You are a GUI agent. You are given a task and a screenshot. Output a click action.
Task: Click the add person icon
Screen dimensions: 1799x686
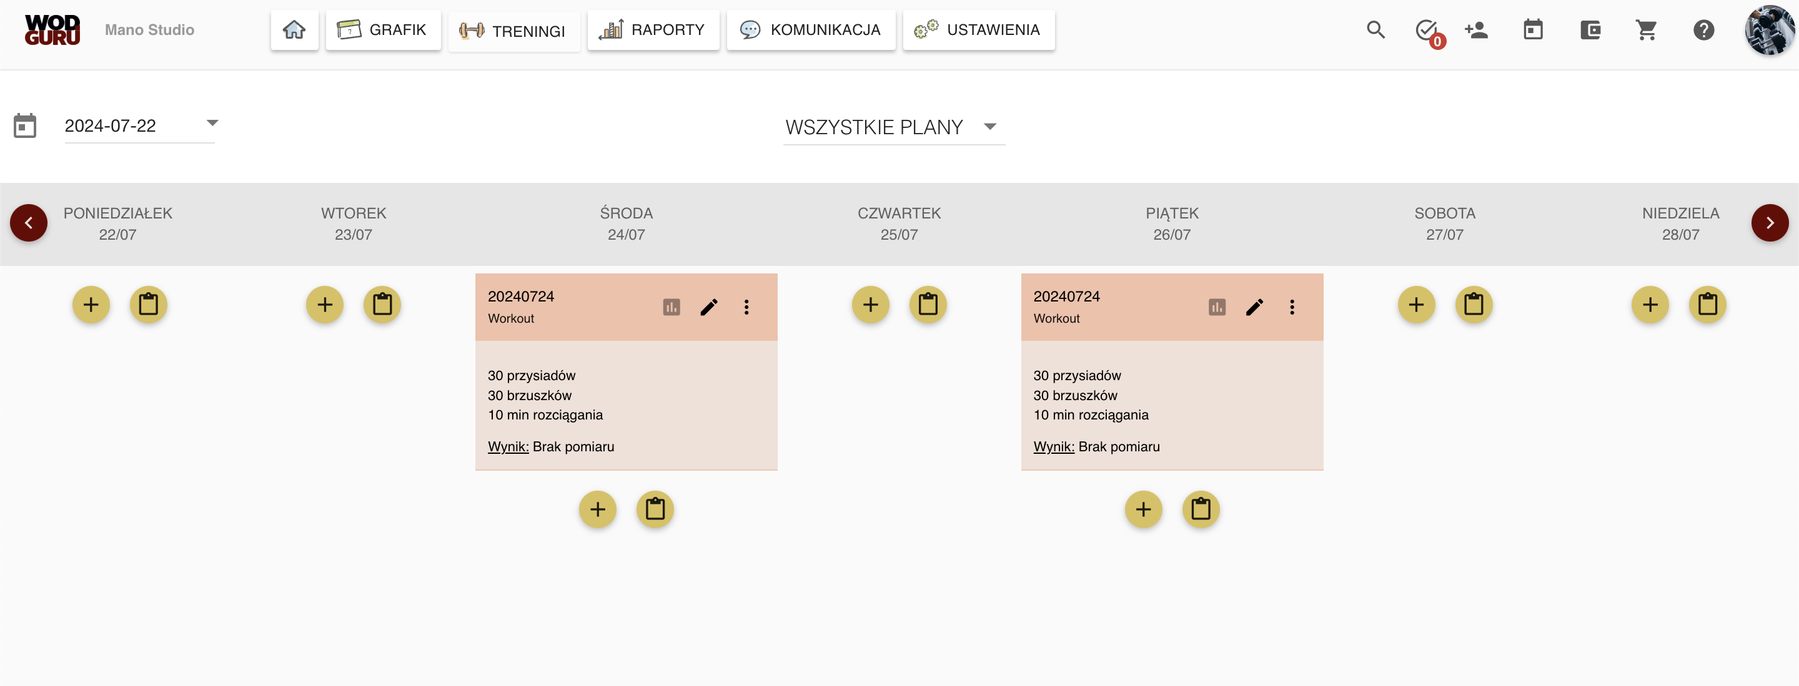1475,30
